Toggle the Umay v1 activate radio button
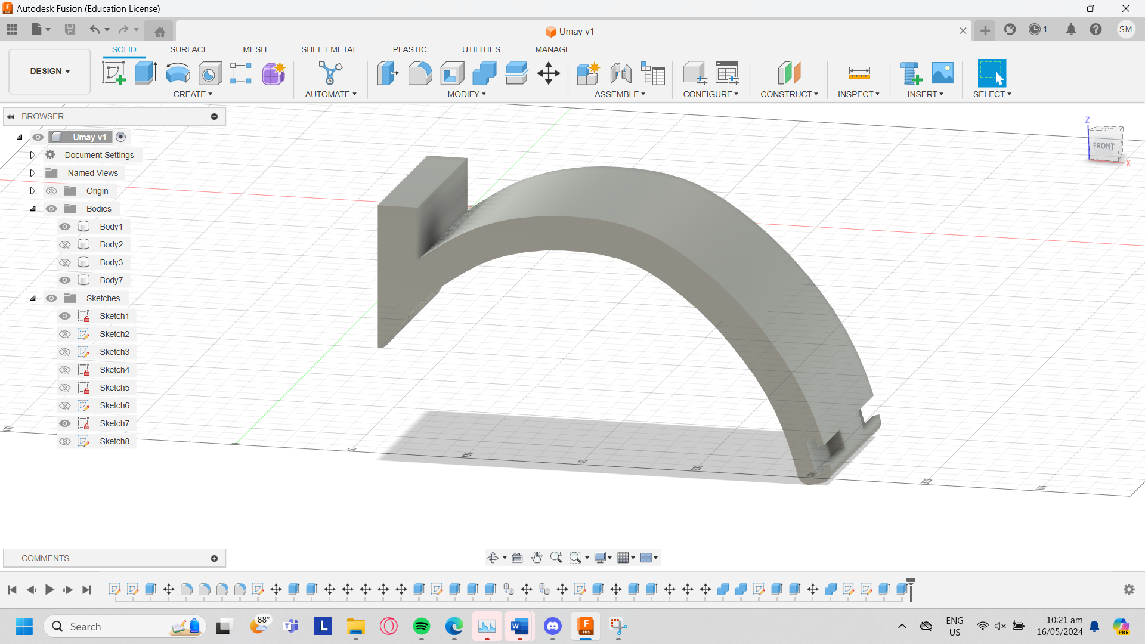The height and width of the screenshot is (644, 1145). (x=121, y=137)
